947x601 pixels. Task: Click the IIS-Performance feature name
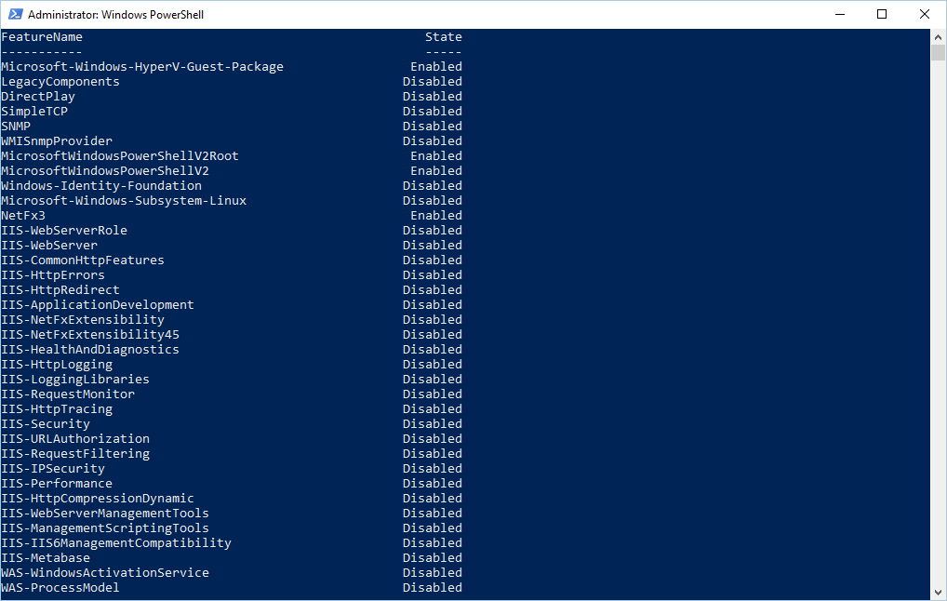pos(57,483)
